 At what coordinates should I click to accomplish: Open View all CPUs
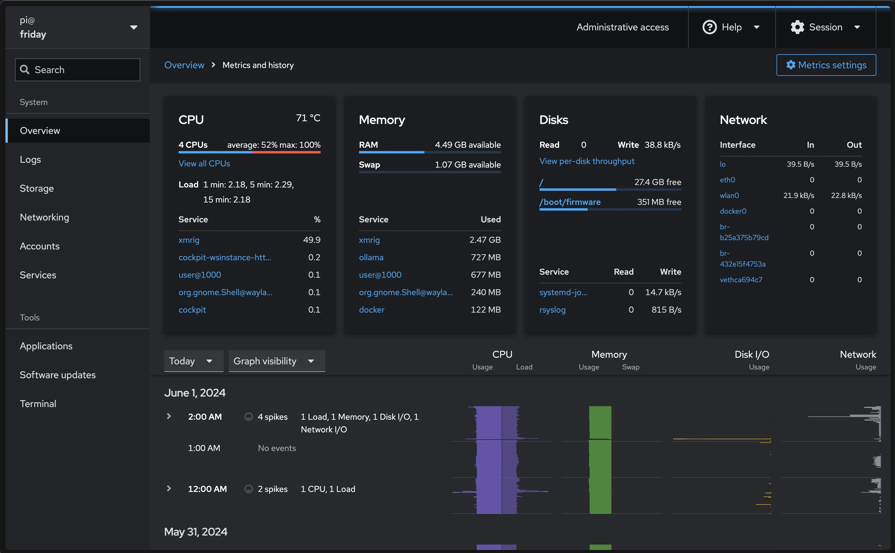click(x=204, y=163)
